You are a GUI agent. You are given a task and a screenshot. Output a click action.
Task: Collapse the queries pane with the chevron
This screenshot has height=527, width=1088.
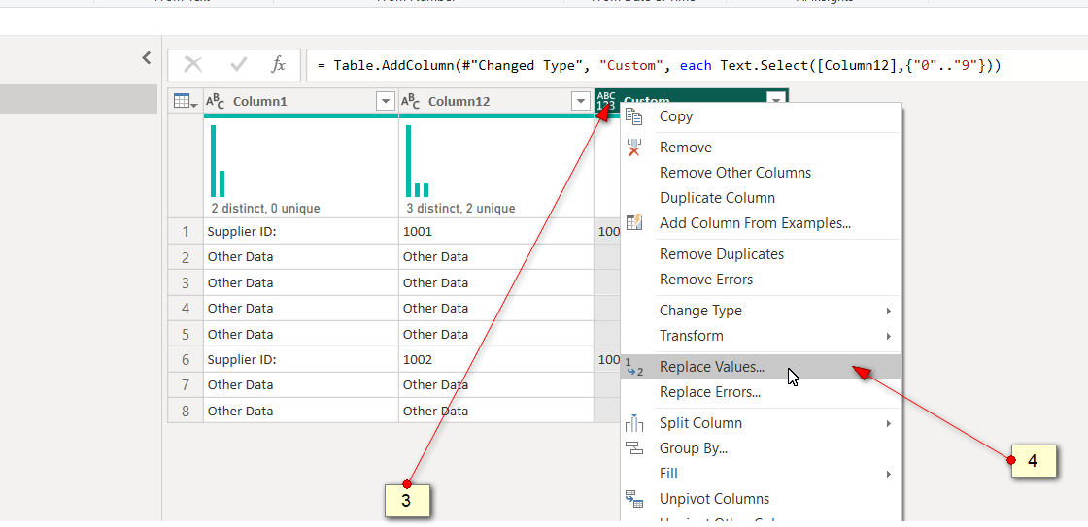click(x=147, y=58)
